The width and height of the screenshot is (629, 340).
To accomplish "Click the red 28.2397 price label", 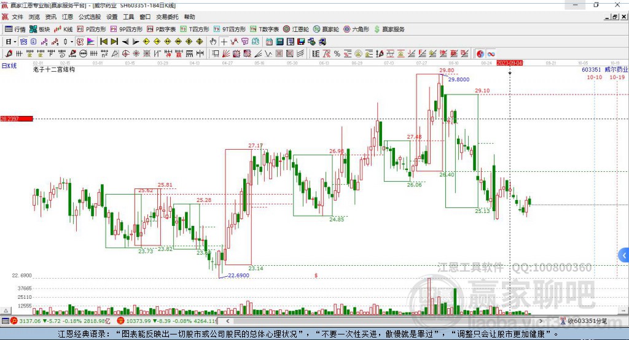I will coord(17,118).
